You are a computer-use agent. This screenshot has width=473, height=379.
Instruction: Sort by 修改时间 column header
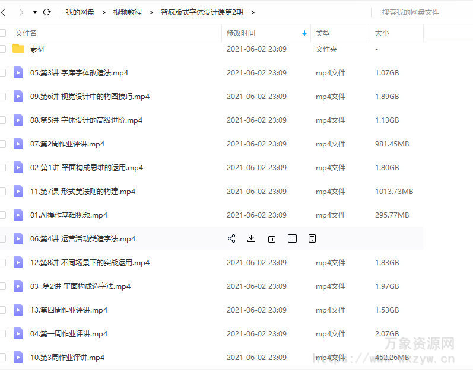(x=241, y=33)
